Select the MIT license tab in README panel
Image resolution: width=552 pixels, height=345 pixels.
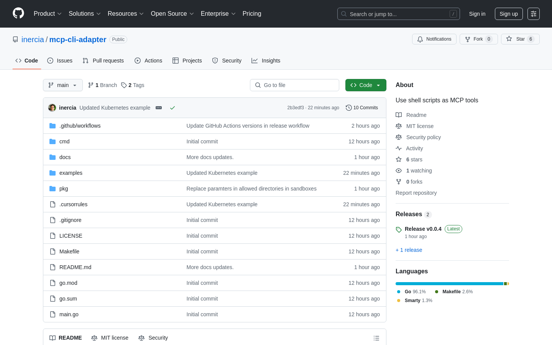[x=110, y=338]
